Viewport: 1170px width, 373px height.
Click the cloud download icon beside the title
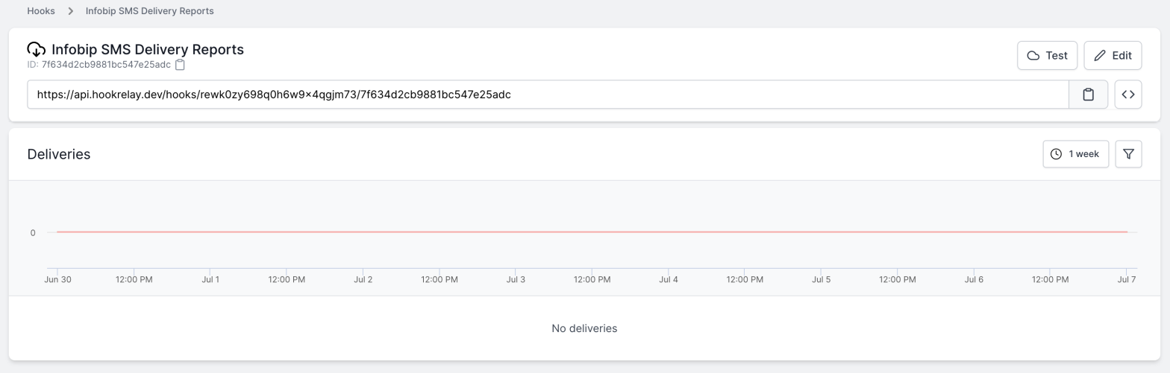(36, 50)
